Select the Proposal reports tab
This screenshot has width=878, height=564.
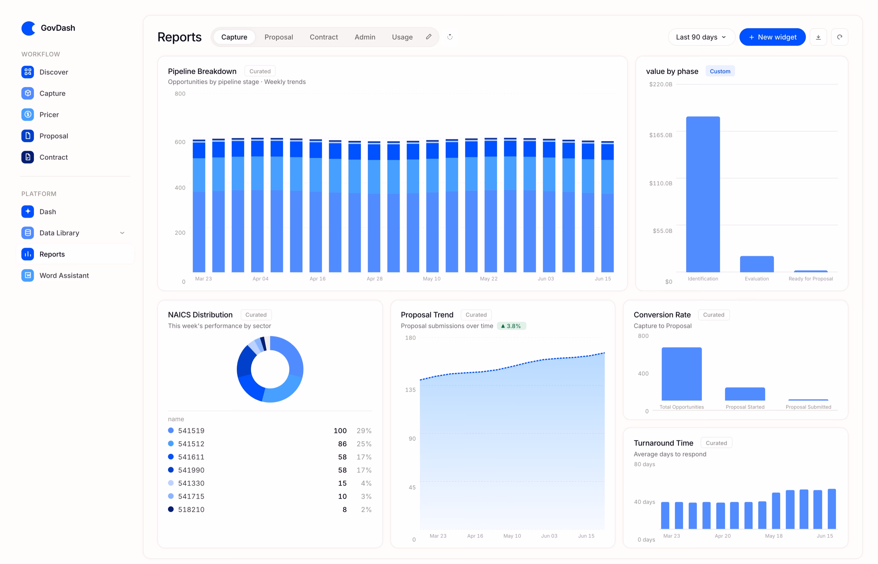point(279,37)
